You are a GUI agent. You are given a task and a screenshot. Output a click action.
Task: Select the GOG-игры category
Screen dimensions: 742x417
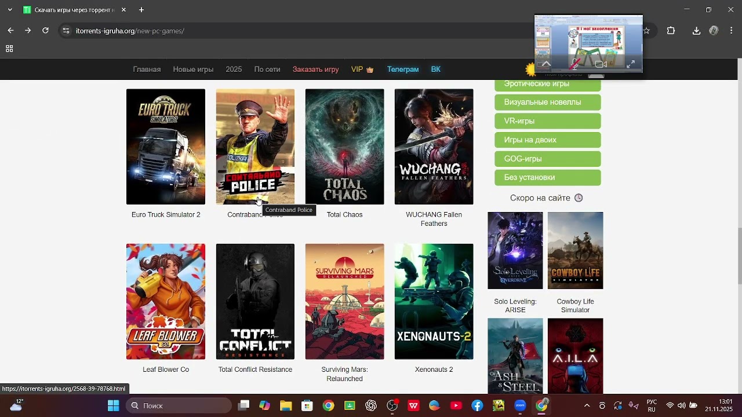(x=548, y=159)
